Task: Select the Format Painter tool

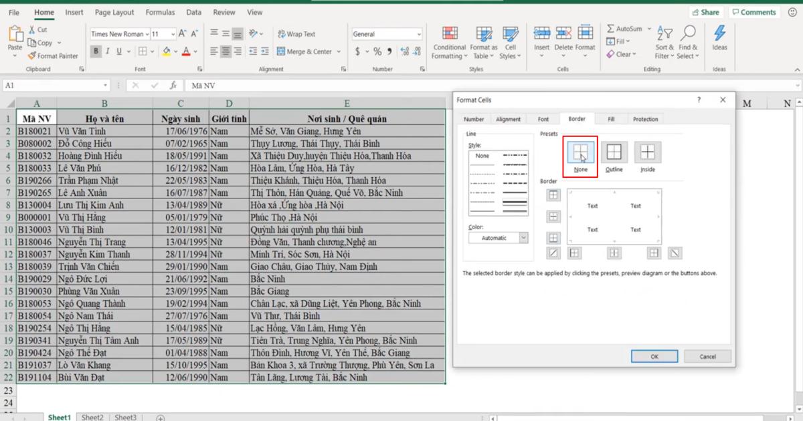Action: 54,55
